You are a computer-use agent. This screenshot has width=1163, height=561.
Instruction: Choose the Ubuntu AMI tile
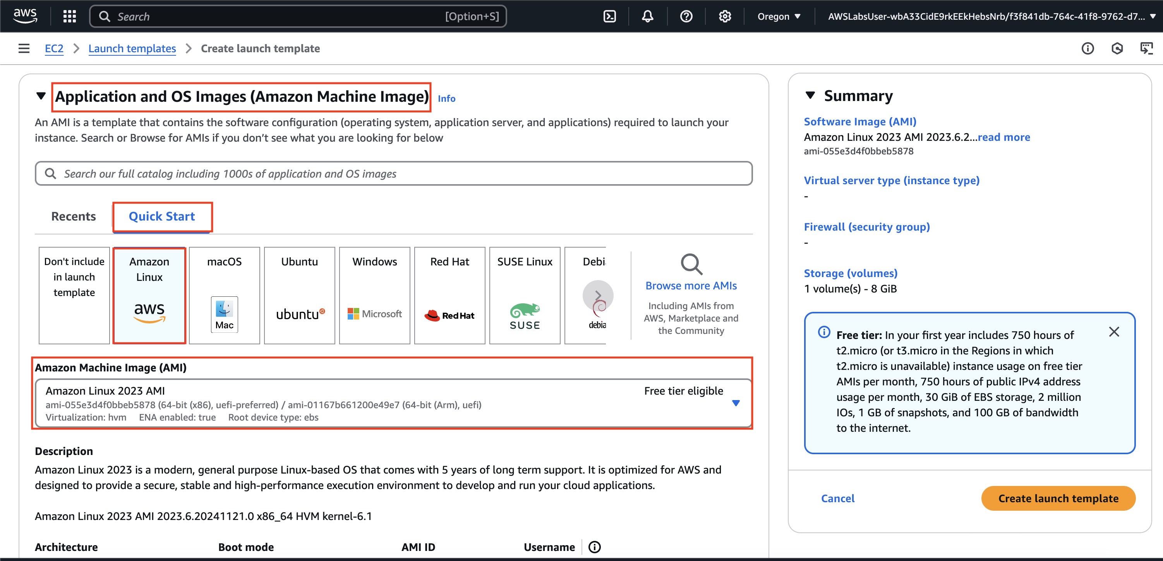pyautogui.click(x=299, y=295)
